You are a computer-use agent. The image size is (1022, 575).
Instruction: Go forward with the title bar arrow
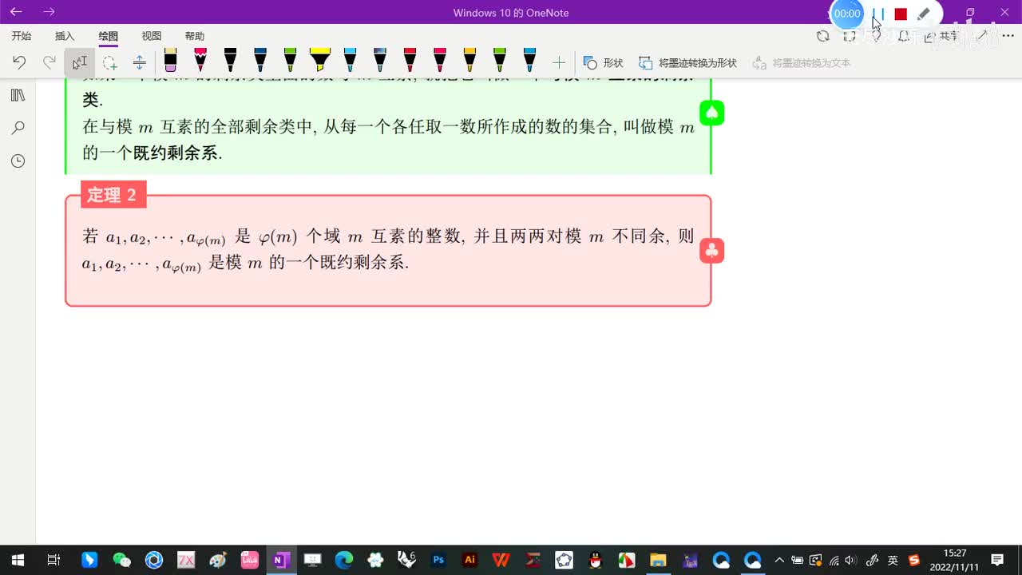pos(50,12)
